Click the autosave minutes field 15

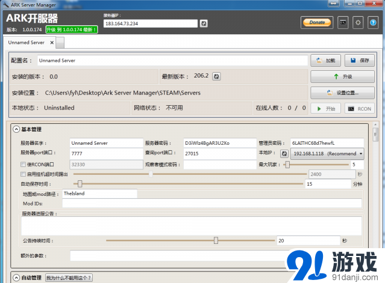pyautogui.click(x=328, y=184)
